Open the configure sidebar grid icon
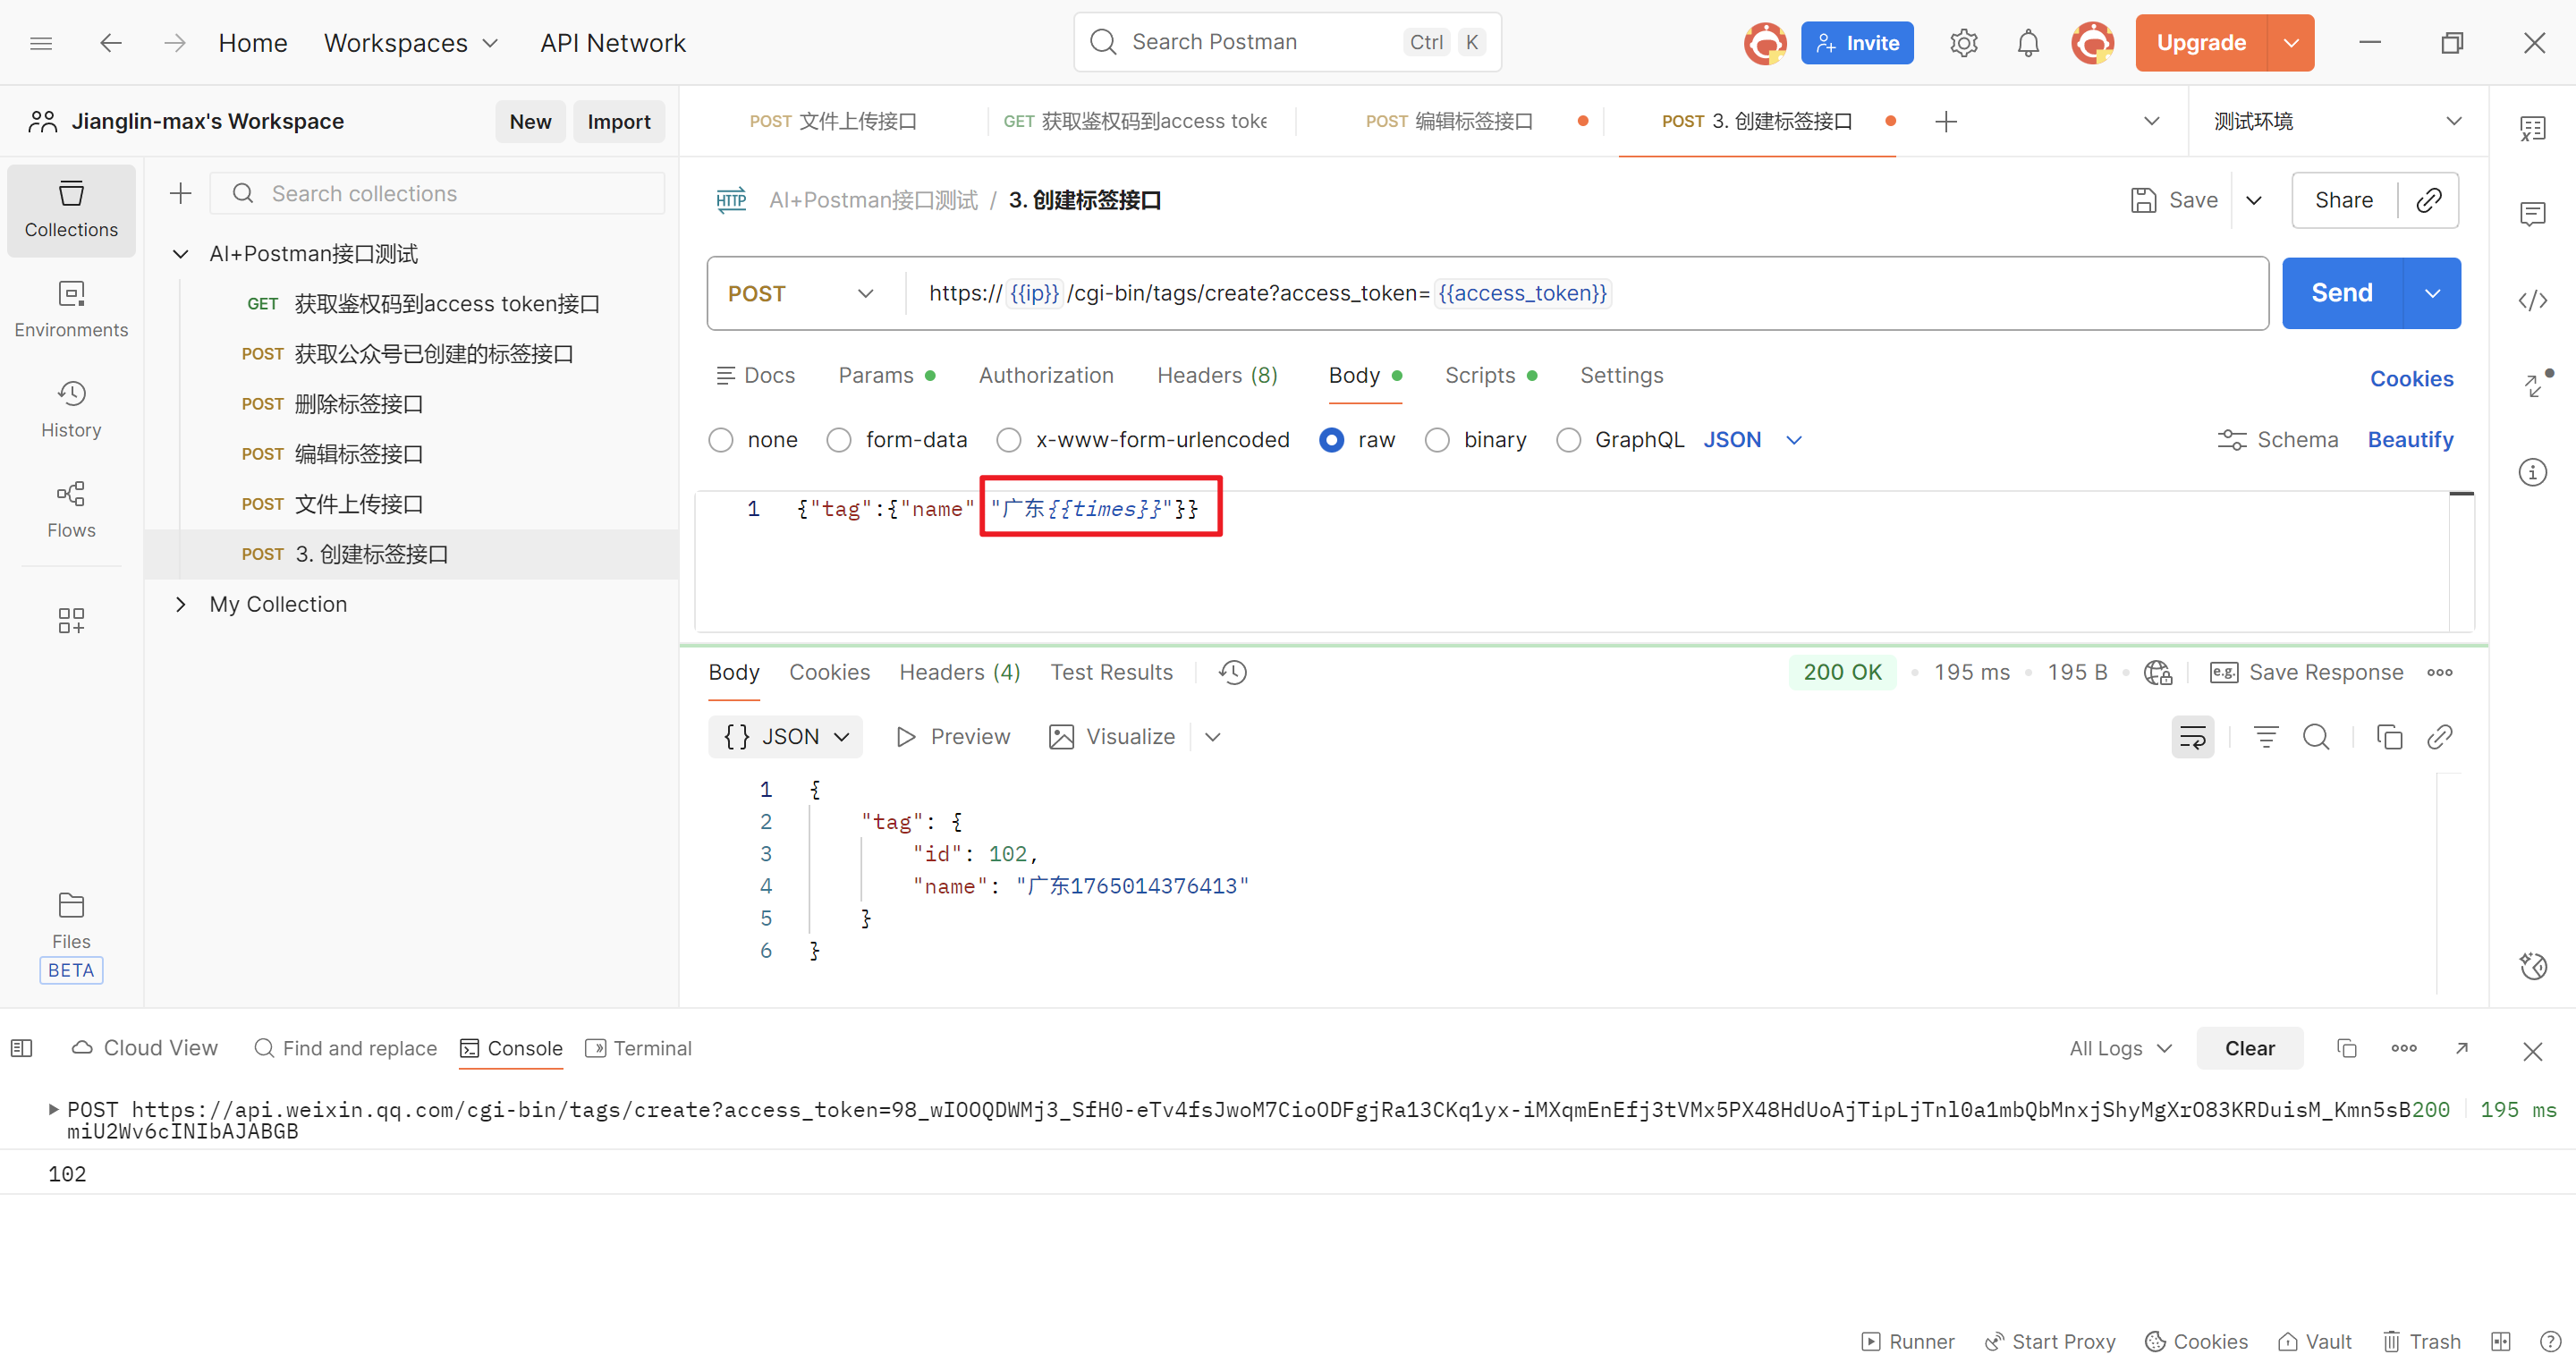Image resolution: width=2576 pixels, height=1363 pixels. [x=71, y=620]
